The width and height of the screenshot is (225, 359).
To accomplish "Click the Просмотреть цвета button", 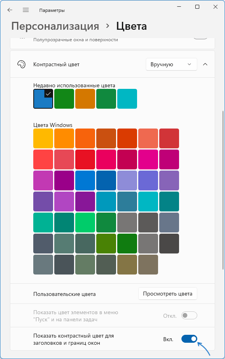I will (168, 294).
